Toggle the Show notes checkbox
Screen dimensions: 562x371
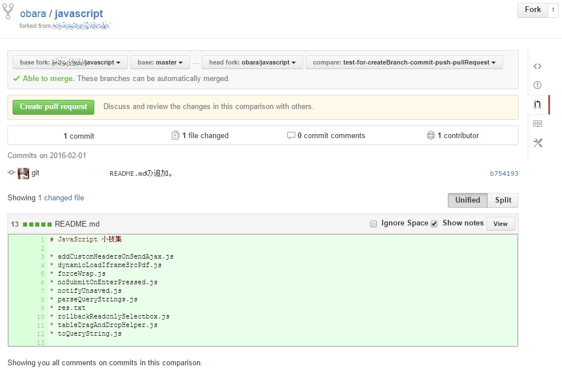pyautogui.click(x=434, y=224)
